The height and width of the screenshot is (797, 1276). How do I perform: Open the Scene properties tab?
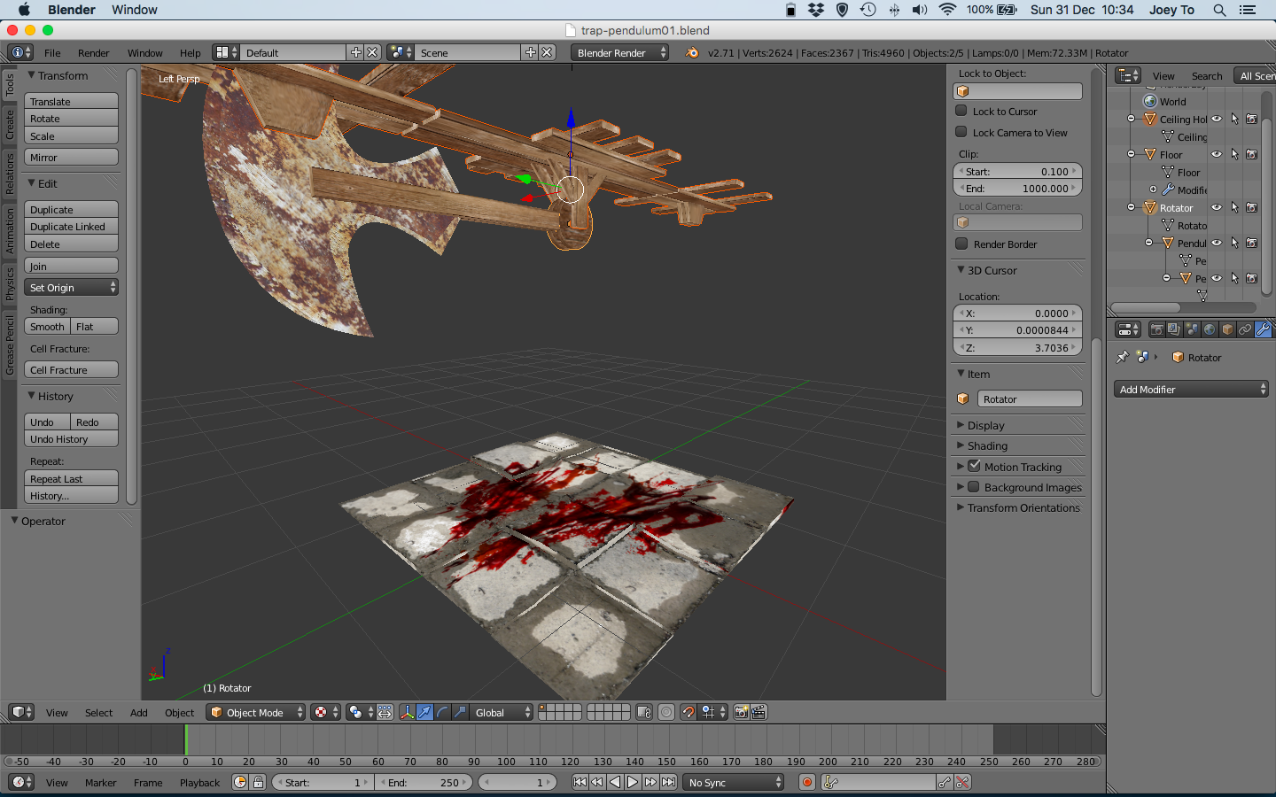tap(1192, 329)
